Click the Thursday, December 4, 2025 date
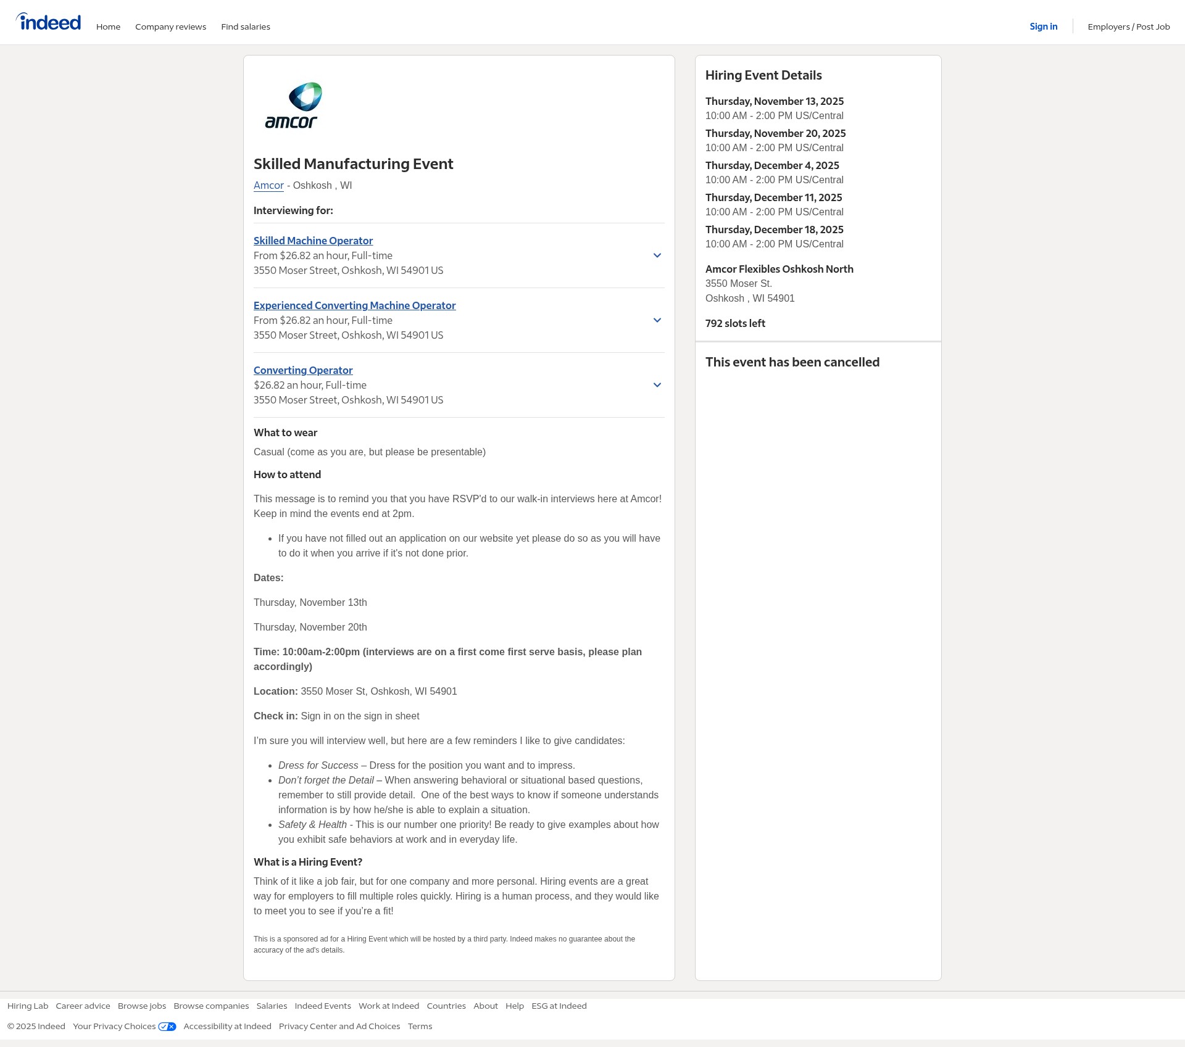This screenshot has height=1047, width=1185. (772, 165)
